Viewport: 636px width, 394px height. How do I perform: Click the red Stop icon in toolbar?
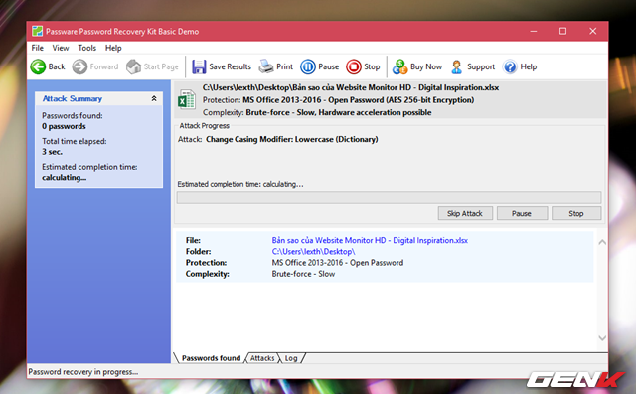pyautogui.click(x=354, y=66)
